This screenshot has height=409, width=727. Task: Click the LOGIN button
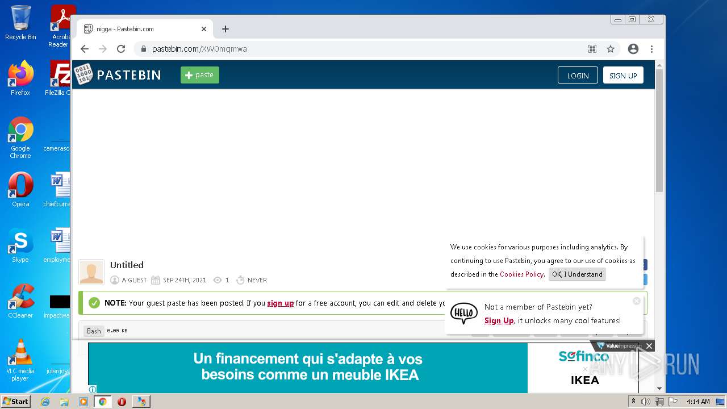[578, 76]
